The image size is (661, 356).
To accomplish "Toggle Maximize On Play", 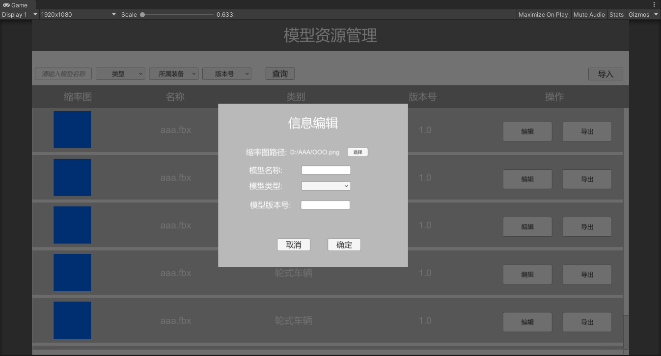I will [x=543, y=15].
